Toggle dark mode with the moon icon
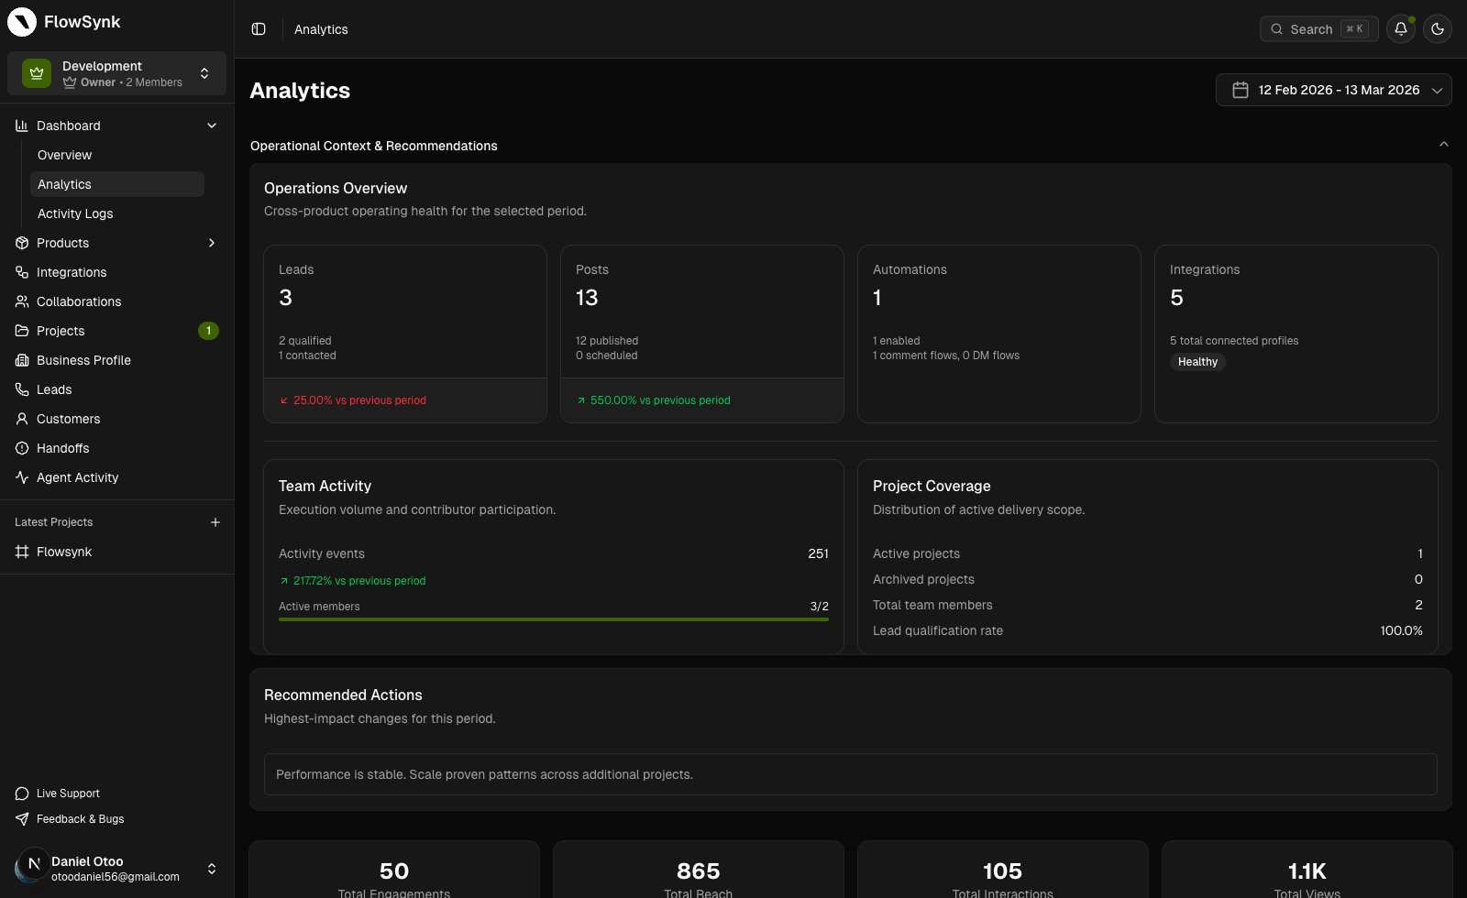1467x898 pixels. pyautogui.click(x=1437, y=28)
